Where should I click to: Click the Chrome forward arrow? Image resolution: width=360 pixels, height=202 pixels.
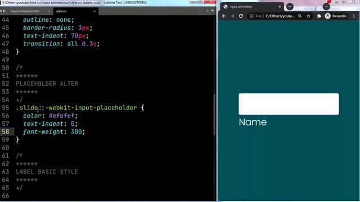232,16
